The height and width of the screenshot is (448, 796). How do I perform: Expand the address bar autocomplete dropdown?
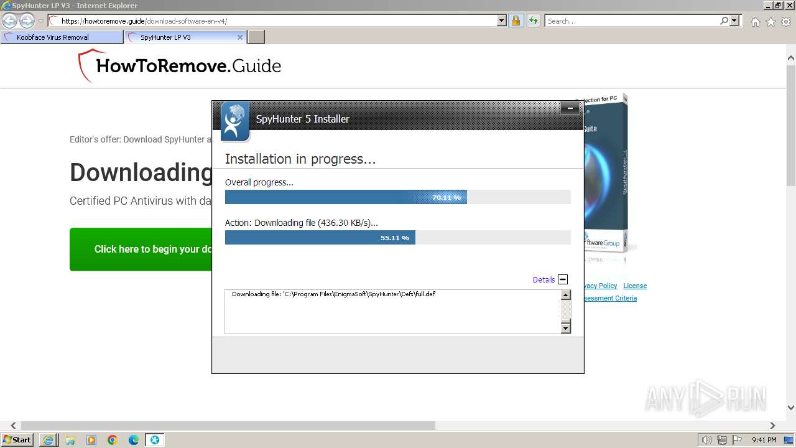502,21
